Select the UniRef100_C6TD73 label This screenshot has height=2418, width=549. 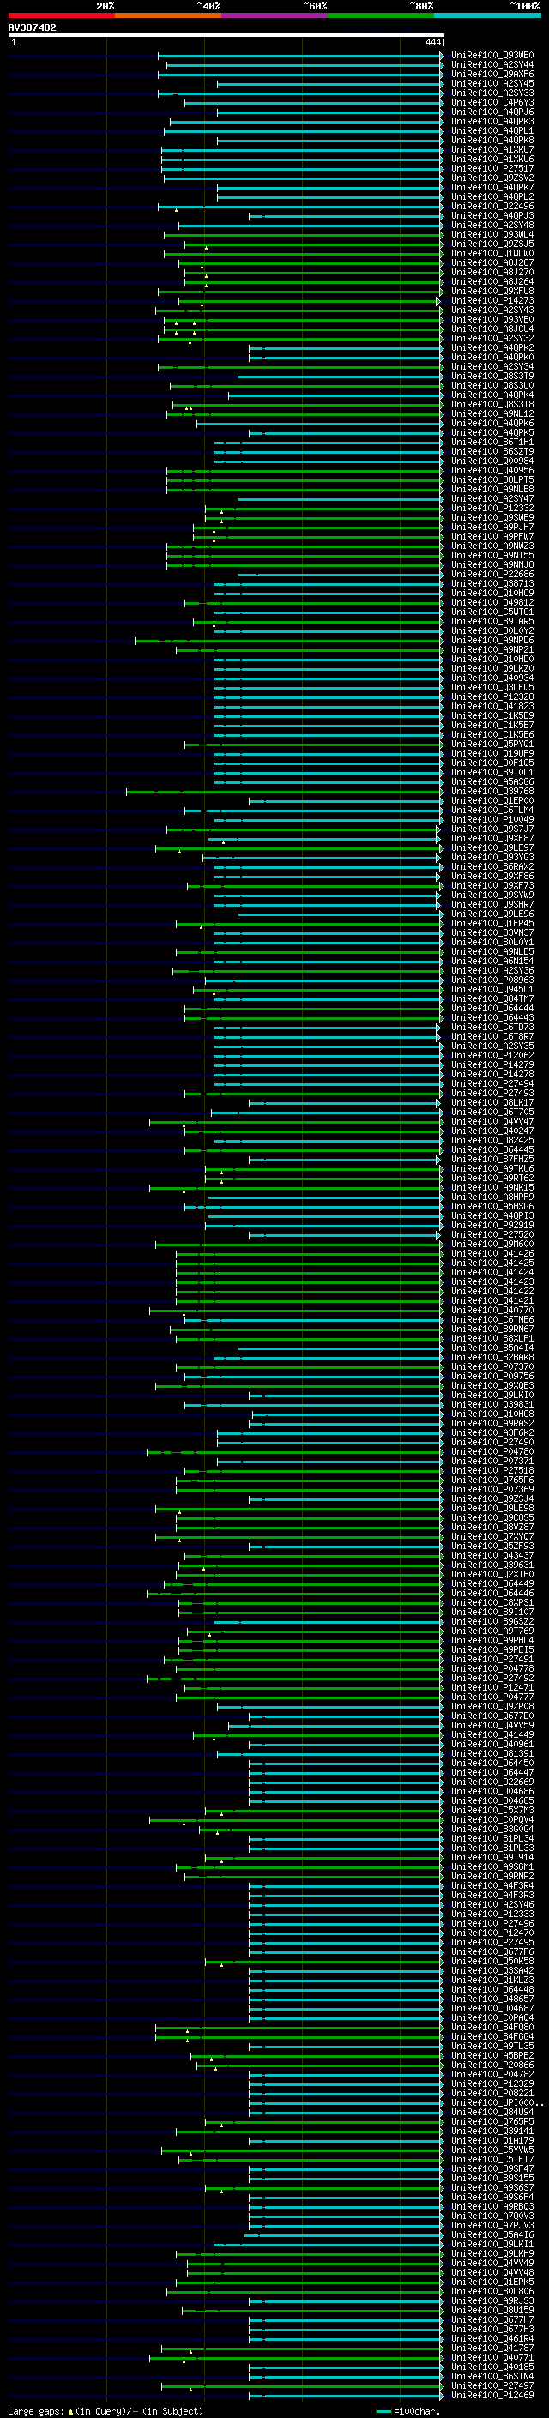point(492,1027)
